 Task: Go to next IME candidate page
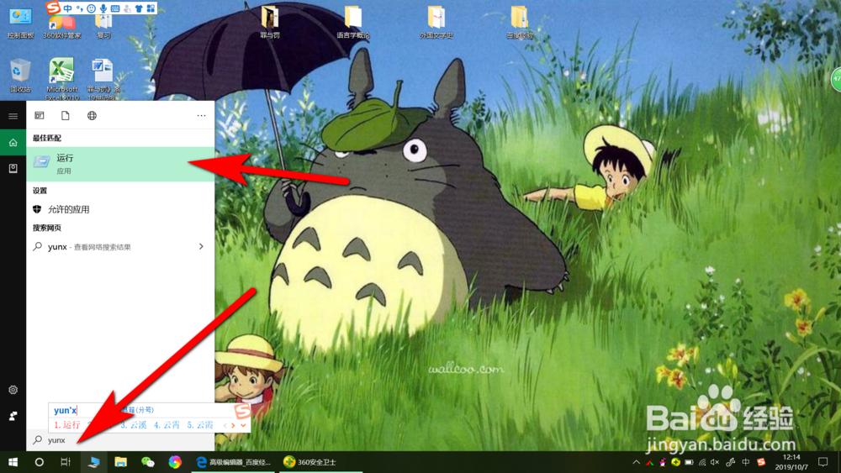click(233, 425)
